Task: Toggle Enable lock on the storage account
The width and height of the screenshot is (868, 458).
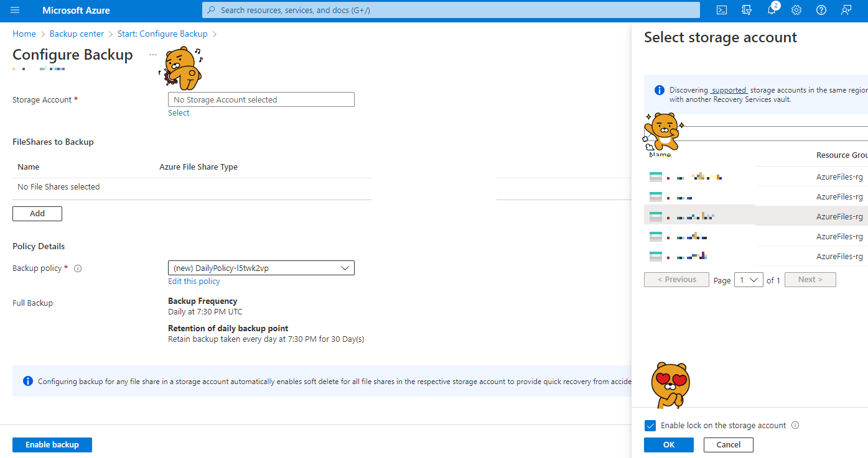Action: [650, 426]
